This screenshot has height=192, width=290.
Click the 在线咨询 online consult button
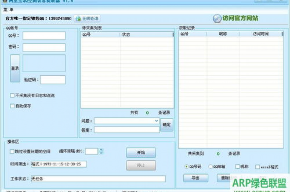pos(87,18)
